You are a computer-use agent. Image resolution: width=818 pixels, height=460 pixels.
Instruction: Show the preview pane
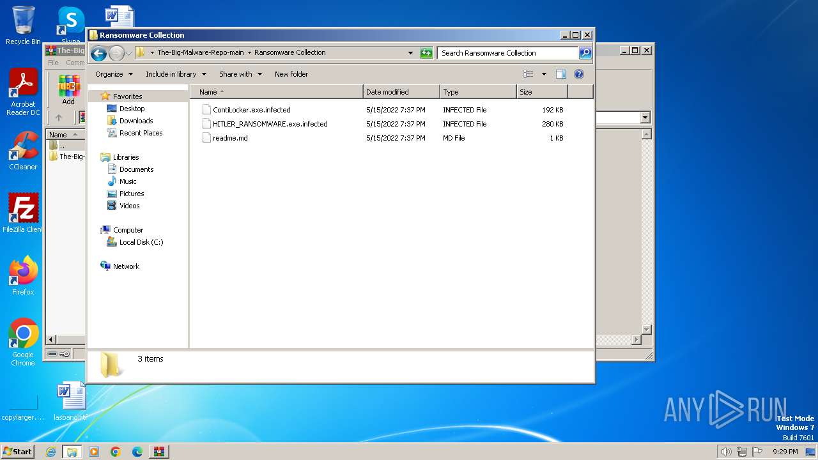(x=561, y=74)
